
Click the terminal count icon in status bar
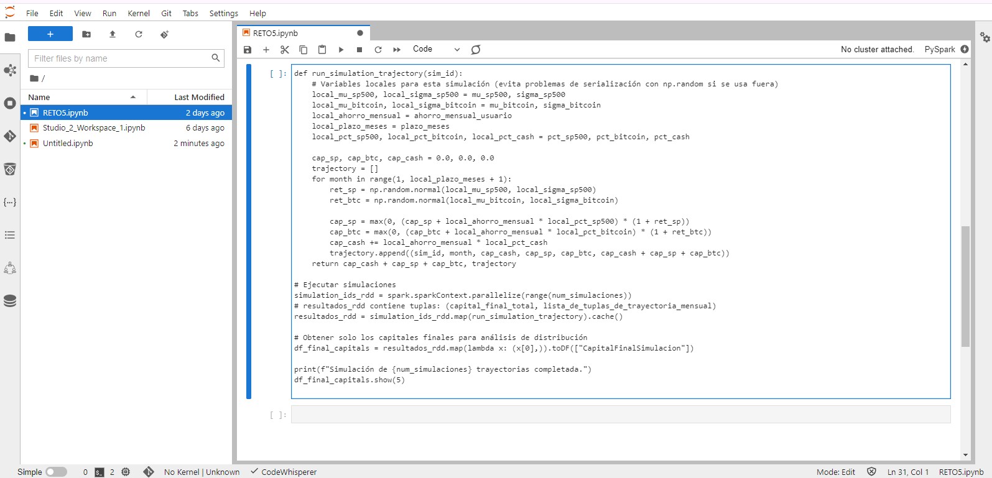[100, 472]
